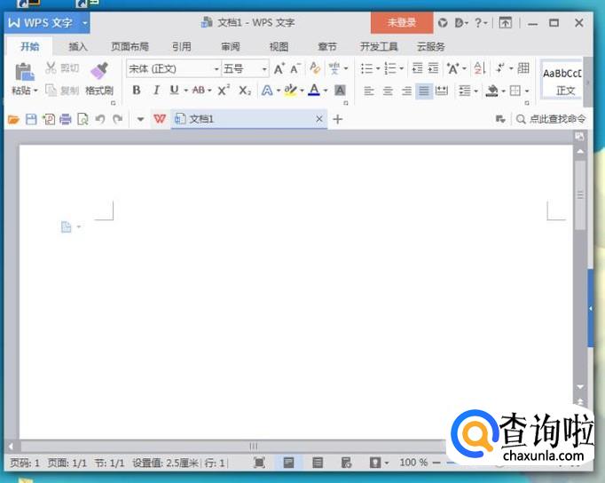Screen dimensions: 605x483
Task: Increase paragraph indent
Action: point(433,68)
